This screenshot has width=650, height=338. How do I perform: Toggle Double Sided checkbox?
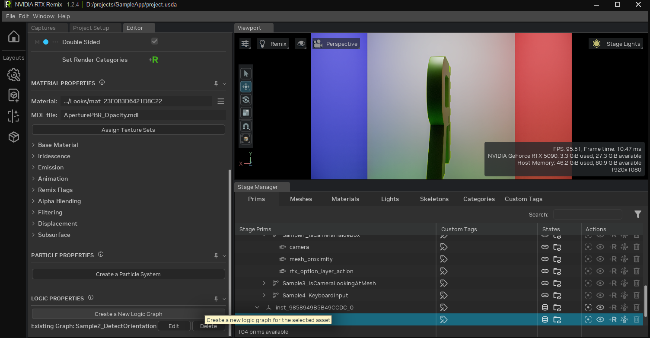tap(154, 41)
